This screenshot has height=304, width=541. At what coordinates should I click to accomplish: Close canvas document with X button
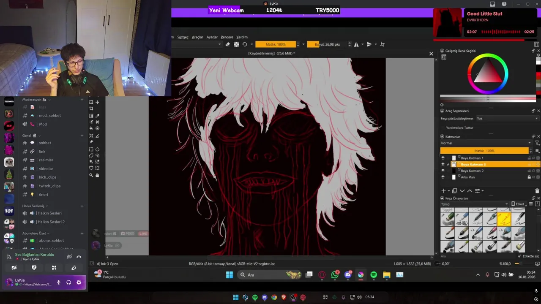pyautogui.click(x=431, y=54)
